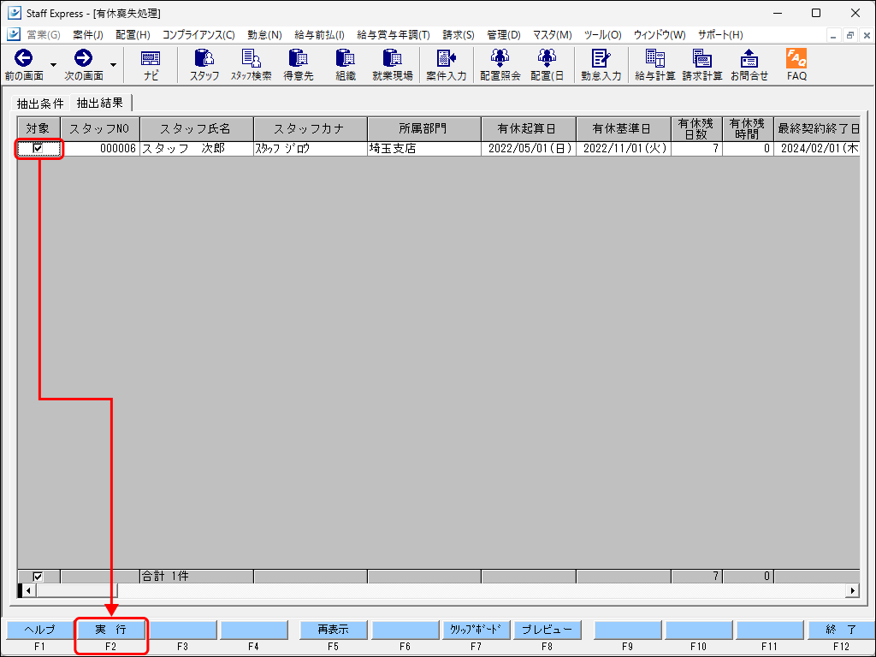876x657 pixels.
Task: Toggle the select-all checkbox in 合計 row
Action: point(38,576)
